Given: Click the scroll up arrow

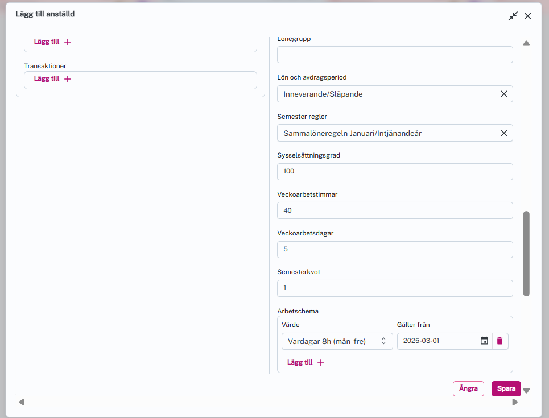Looking at the screenshot, I should pyautogui.click(x=526, y=43).
